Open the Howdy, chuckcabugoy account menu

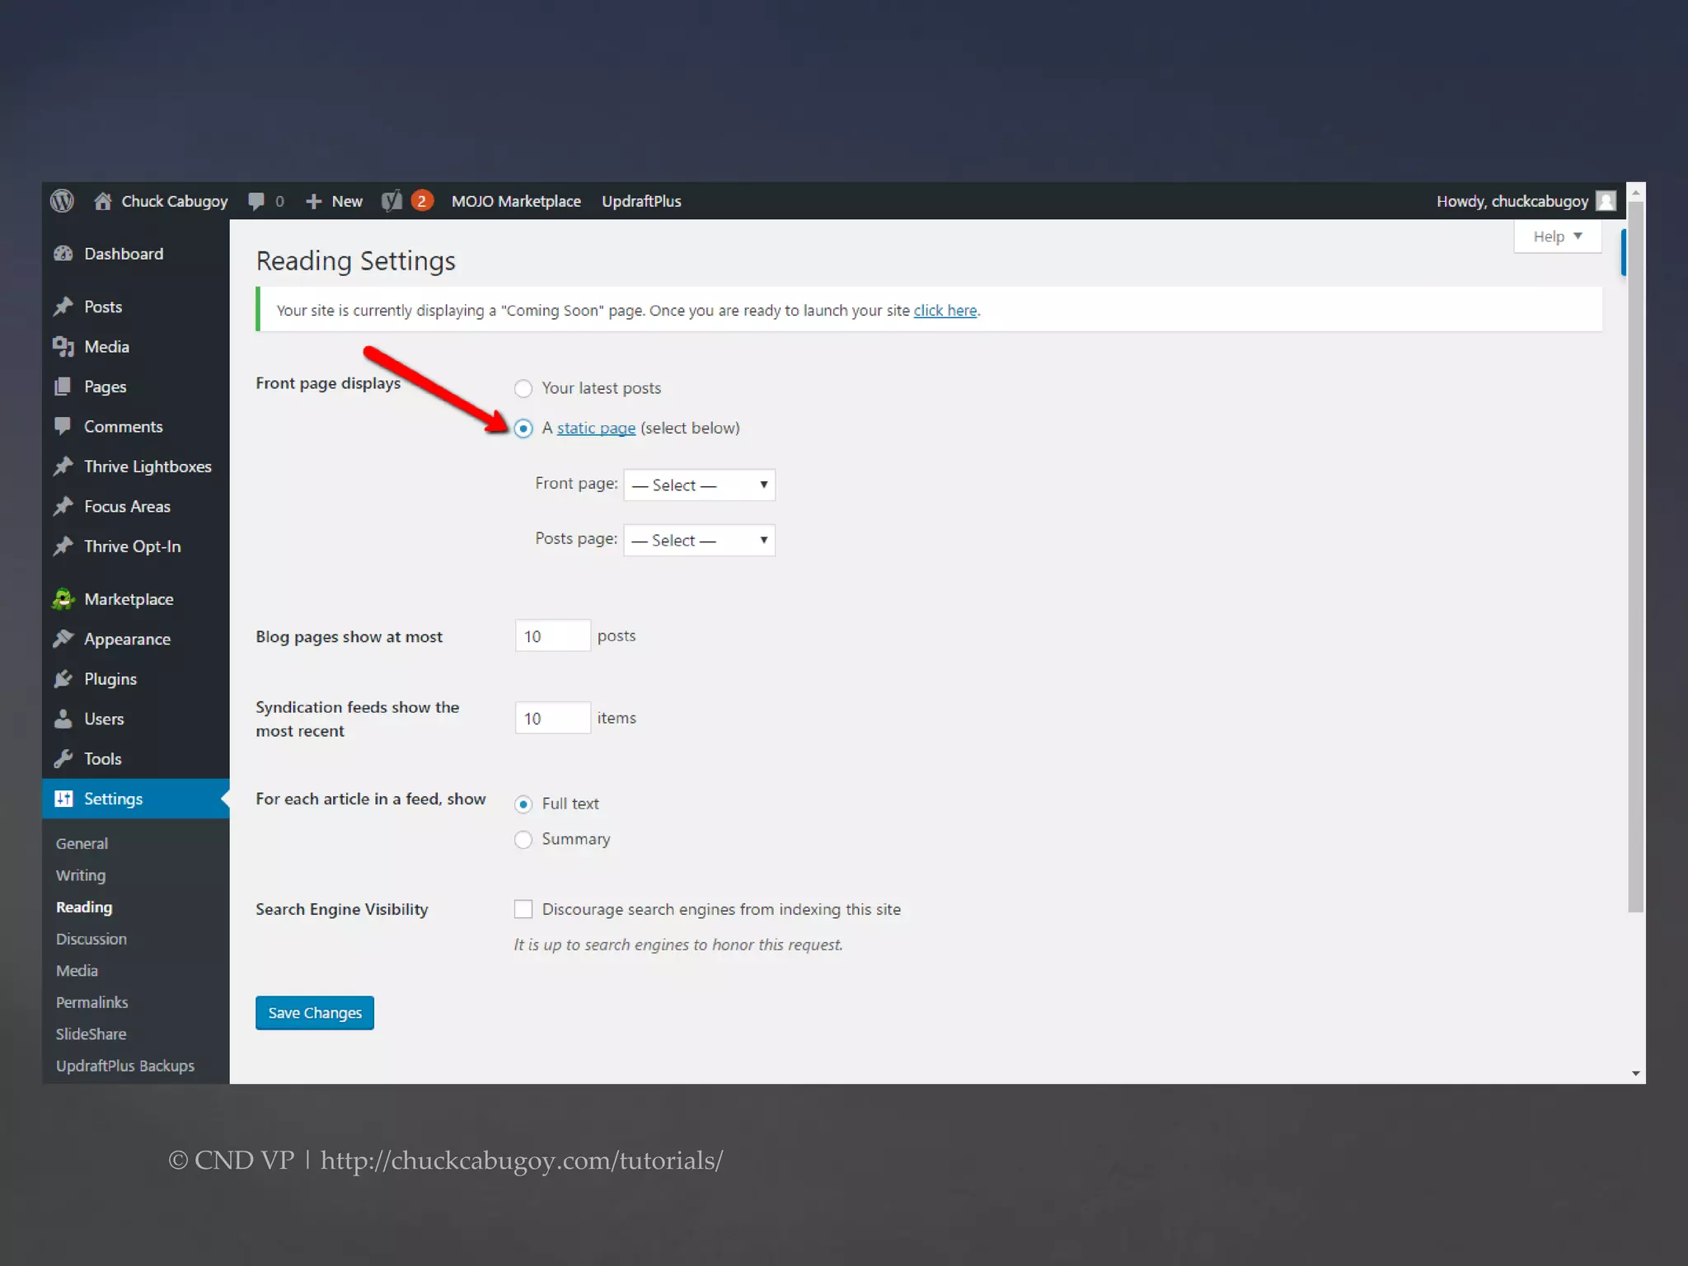coord(1526,201)
